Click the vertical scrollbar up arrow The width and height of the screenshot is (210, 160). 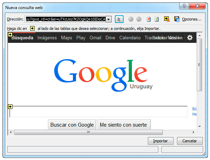[200, 35]
